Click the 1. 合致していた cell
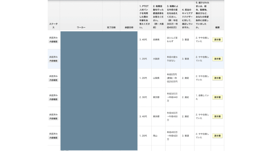The height and width of the screenshot is (151, 269). point(202,97)
